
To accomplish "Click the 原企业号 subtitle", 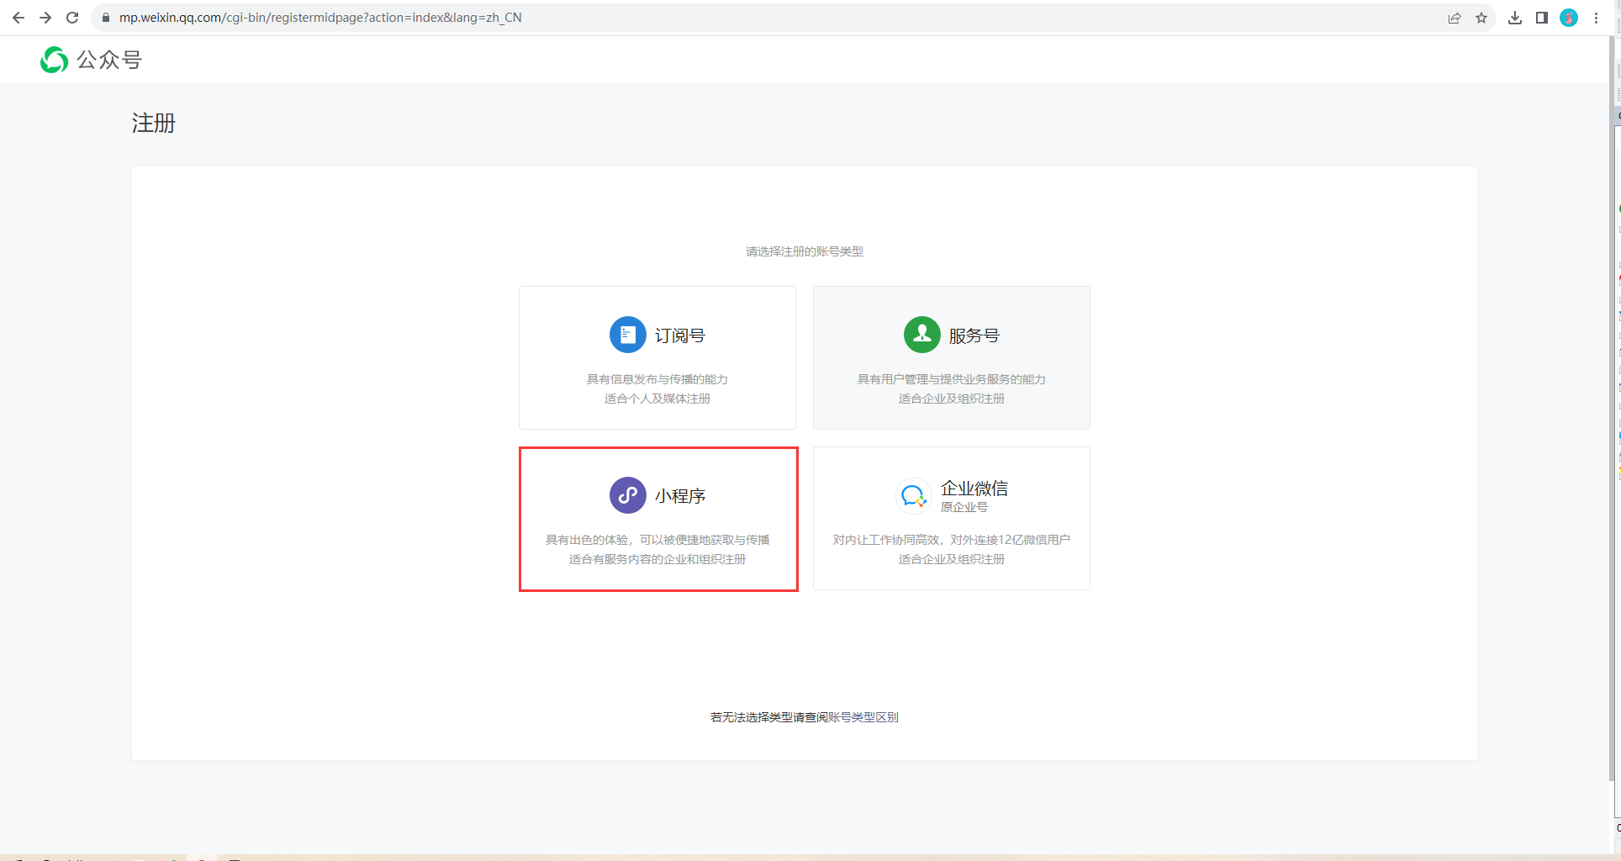I will 964,507.
